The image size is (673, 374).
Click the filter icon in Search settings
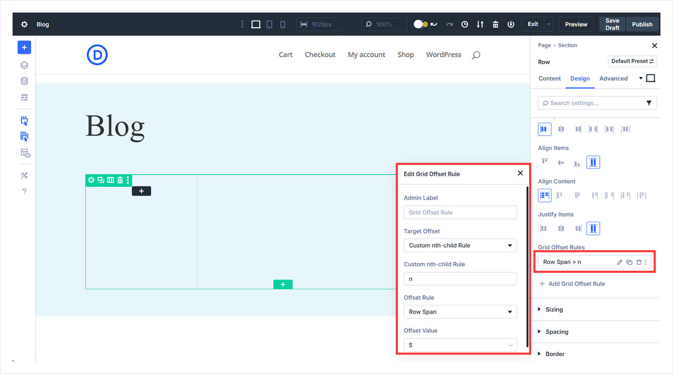click(x=649, y=103)
